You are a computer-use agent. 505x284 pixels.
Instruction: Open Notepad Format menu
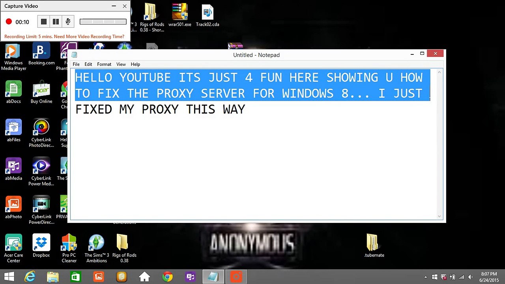click(x=104, y=64)
